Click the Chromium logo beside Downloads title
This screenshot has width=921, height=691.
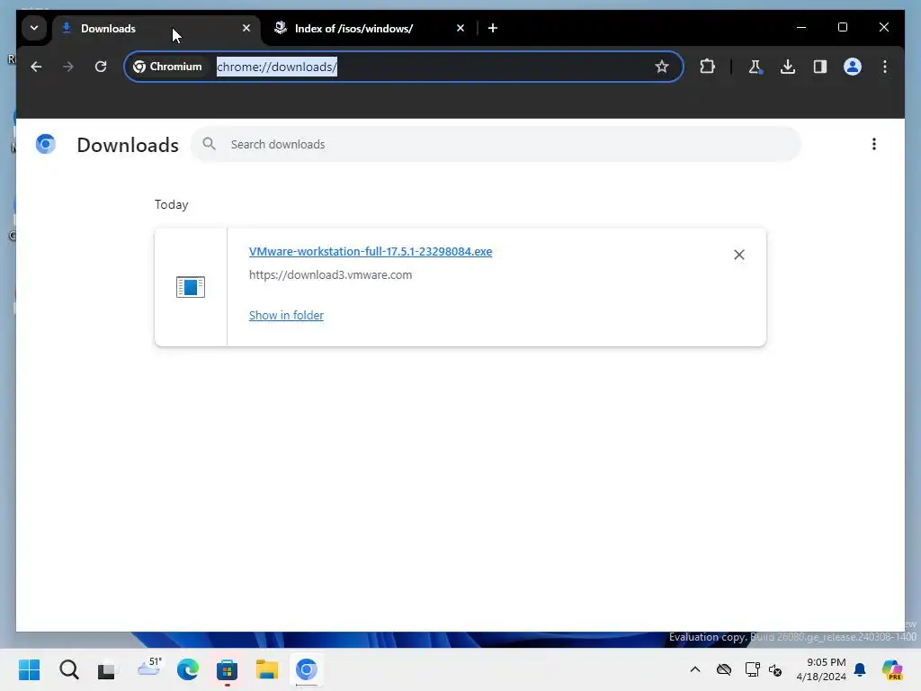coord(45,144)
